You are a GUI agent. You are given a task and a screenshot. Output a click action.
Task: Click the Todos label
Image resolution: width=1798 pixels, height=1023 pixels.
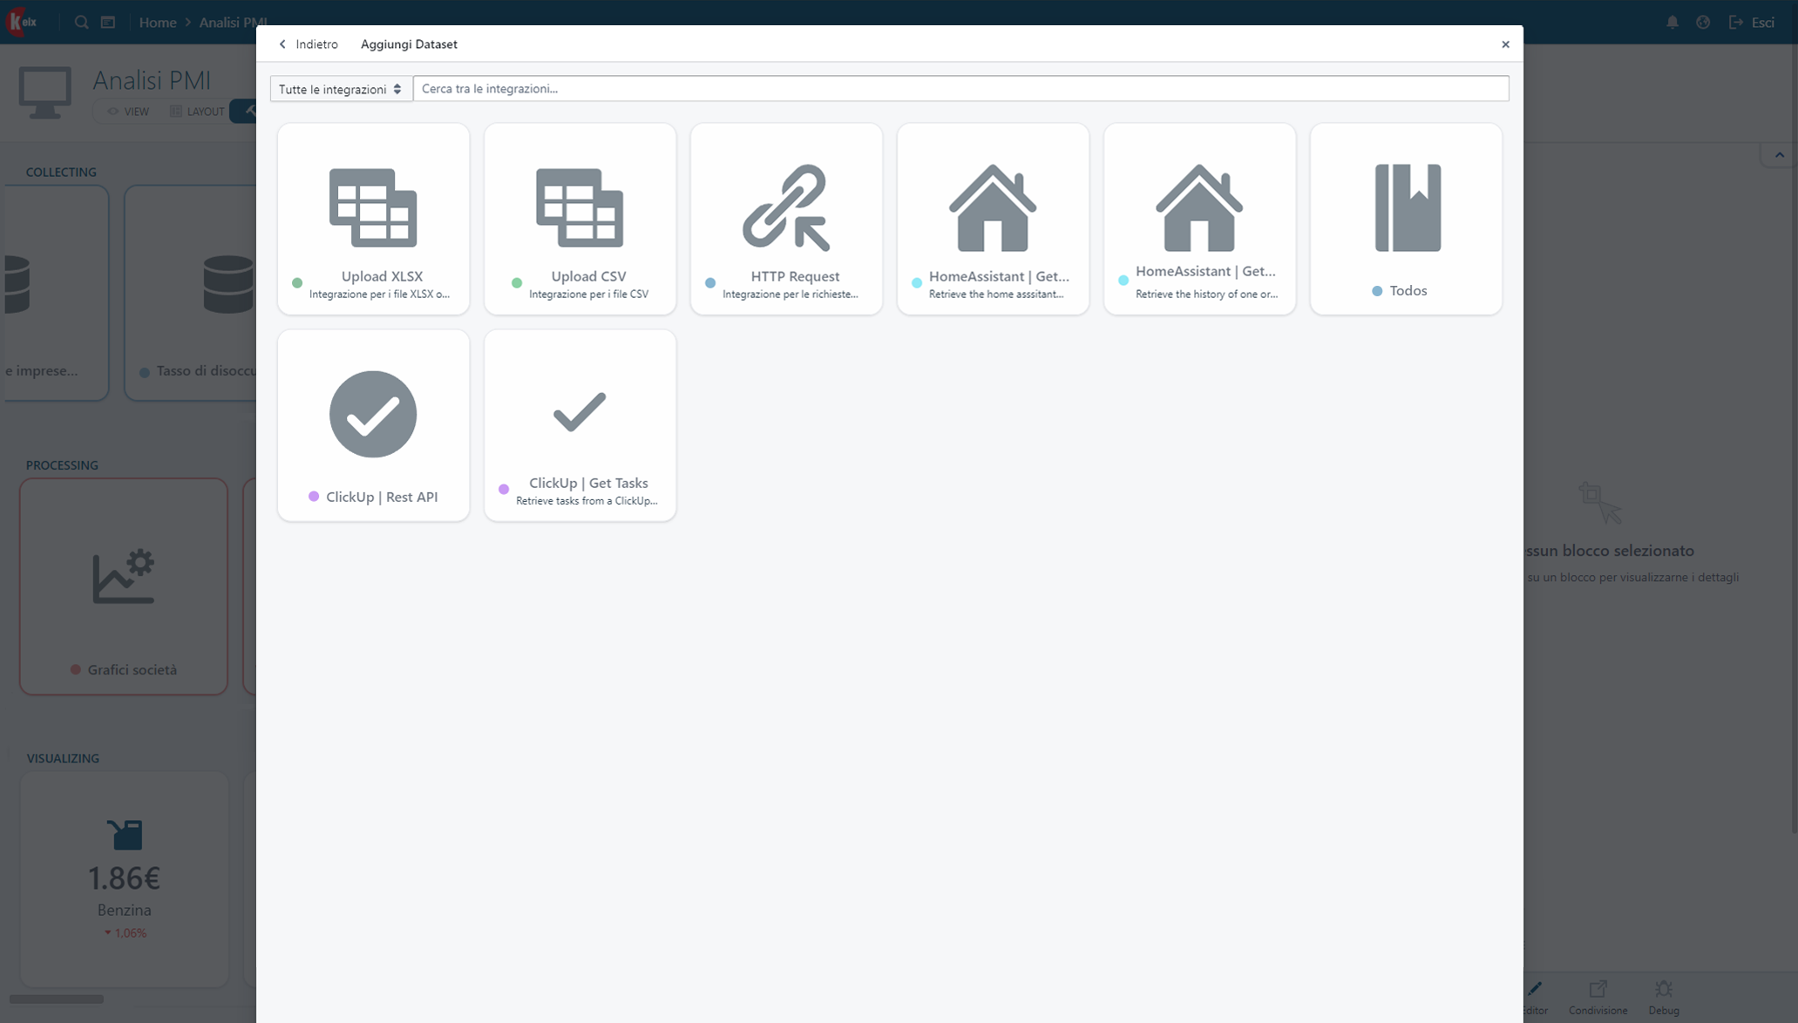1408,291
